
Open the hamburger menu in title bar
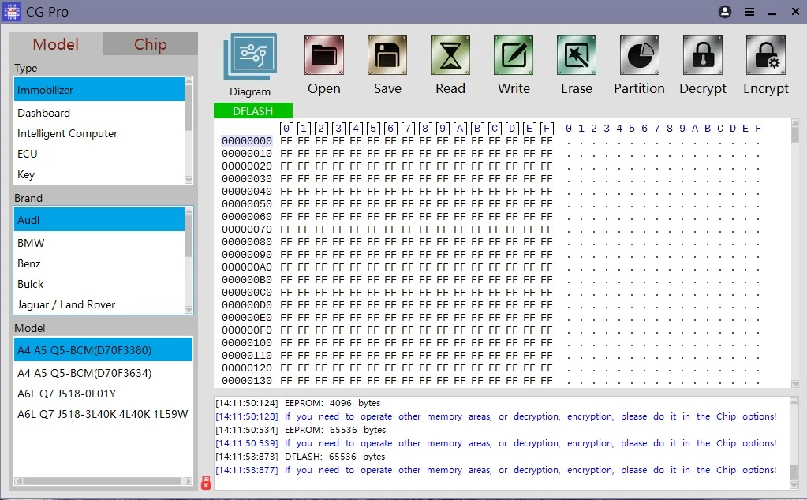(x=749, y=12)
